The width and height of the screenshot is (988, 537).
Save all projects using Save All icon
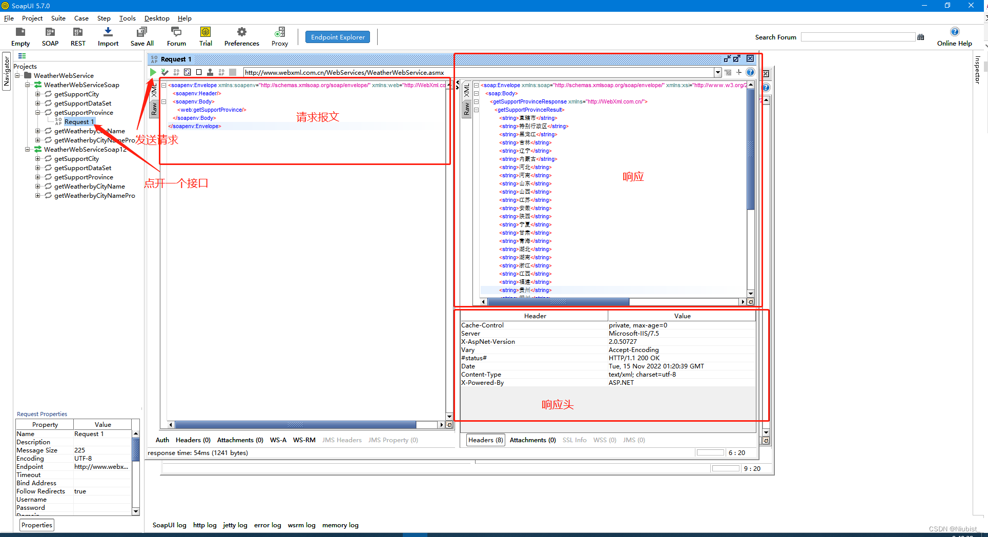(x=142, y=36)
